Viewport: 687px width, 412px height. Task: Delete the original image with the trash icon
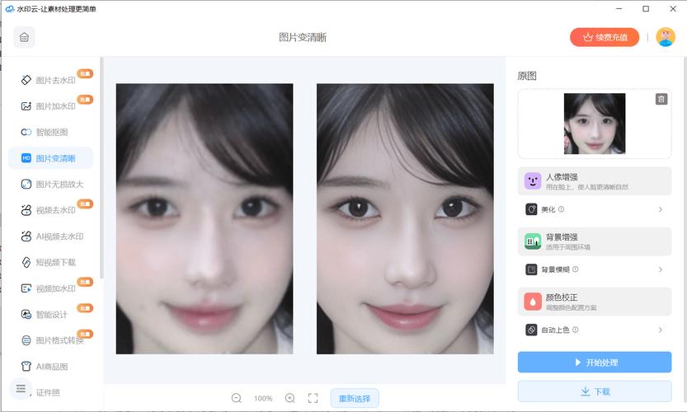pos(661,100)
